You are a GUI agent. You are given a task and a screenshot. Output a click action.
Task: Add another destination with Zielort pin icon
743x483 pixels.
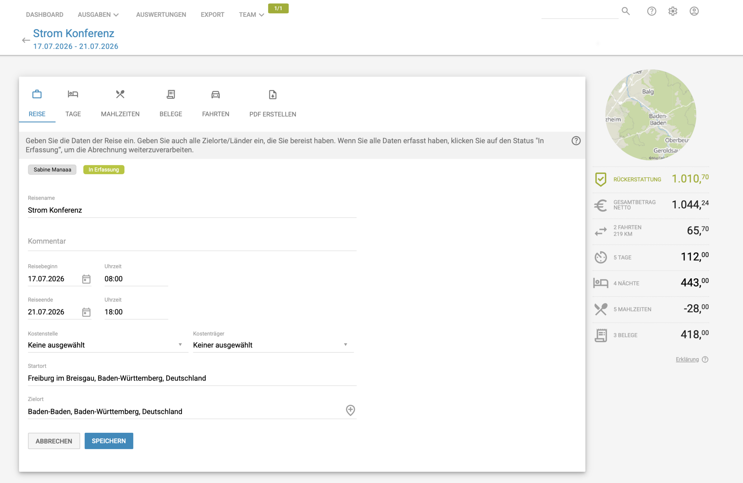(x=350, y=410)
